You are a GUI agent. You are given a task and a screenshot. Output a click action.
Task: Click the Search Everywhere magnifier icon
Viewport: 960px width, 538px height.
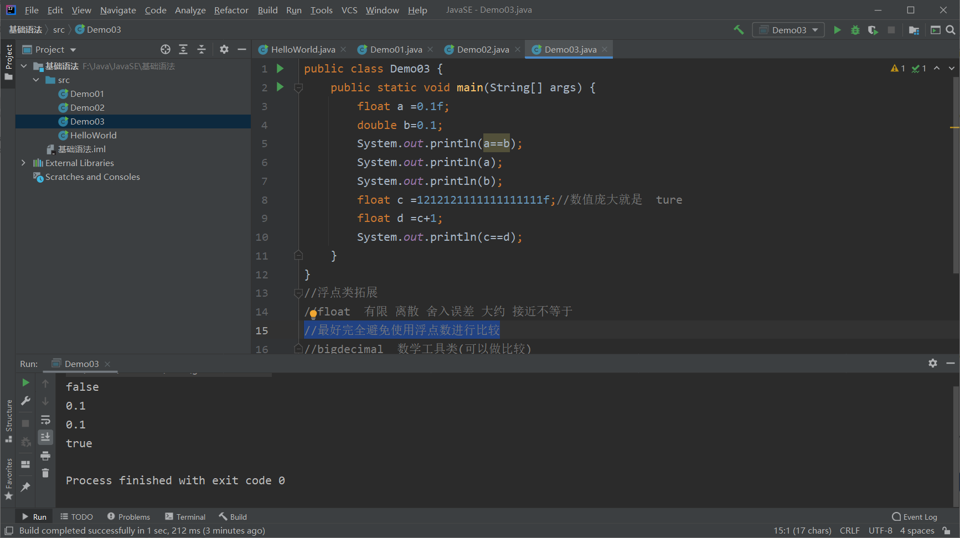pos(951,30)
